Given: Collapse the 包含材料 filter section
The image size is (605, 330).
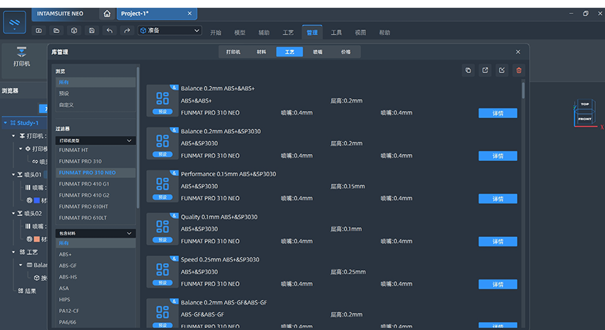Looking at the screenshot, I should 129,233.
